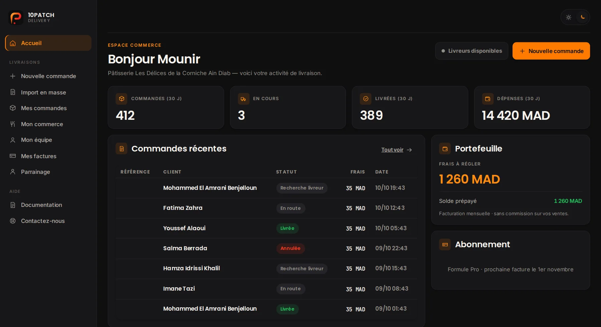601x327 pixels.
Task: Click the 1 260 MAD fees amount
Action: (469, 180)
